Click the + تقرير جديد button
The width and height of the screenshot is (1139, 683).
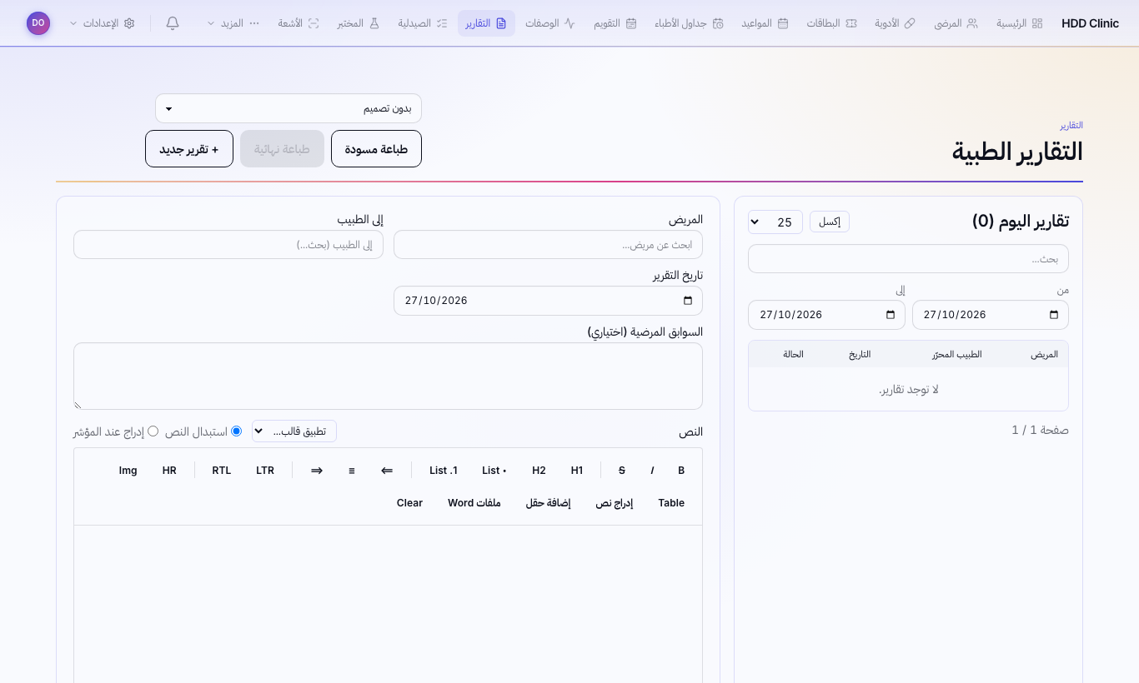coord(189,149)
